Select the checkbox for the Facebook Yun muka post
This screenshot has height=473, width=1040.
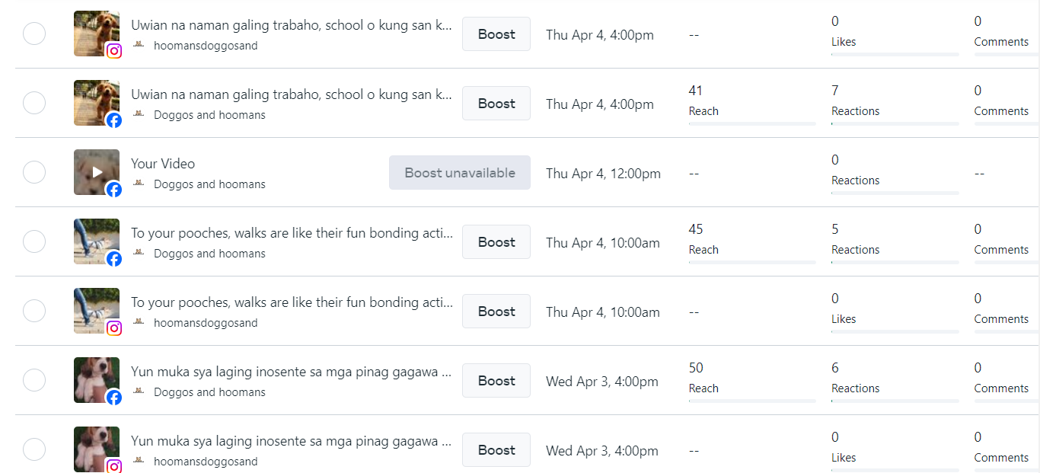34,380
